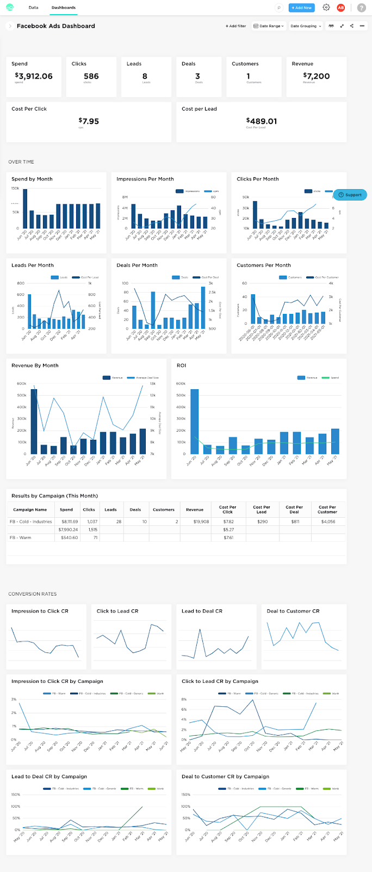Switch to the Data tab
372x872 pixels.
point(34,8)
